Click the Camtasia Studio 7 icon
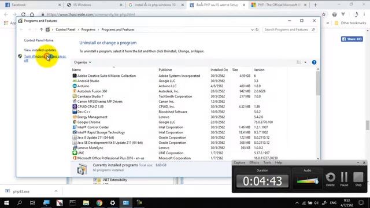 (75, 96)
